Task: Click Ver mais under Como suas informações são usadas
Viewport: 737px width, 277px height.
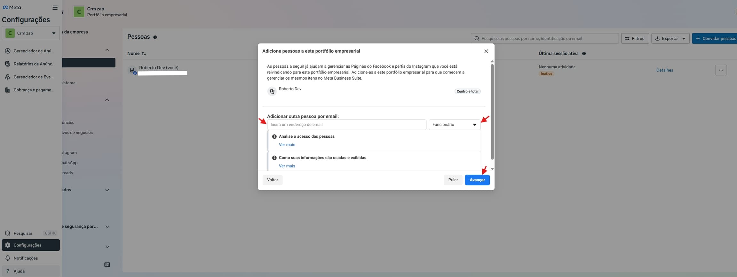Action: point(287,166)
